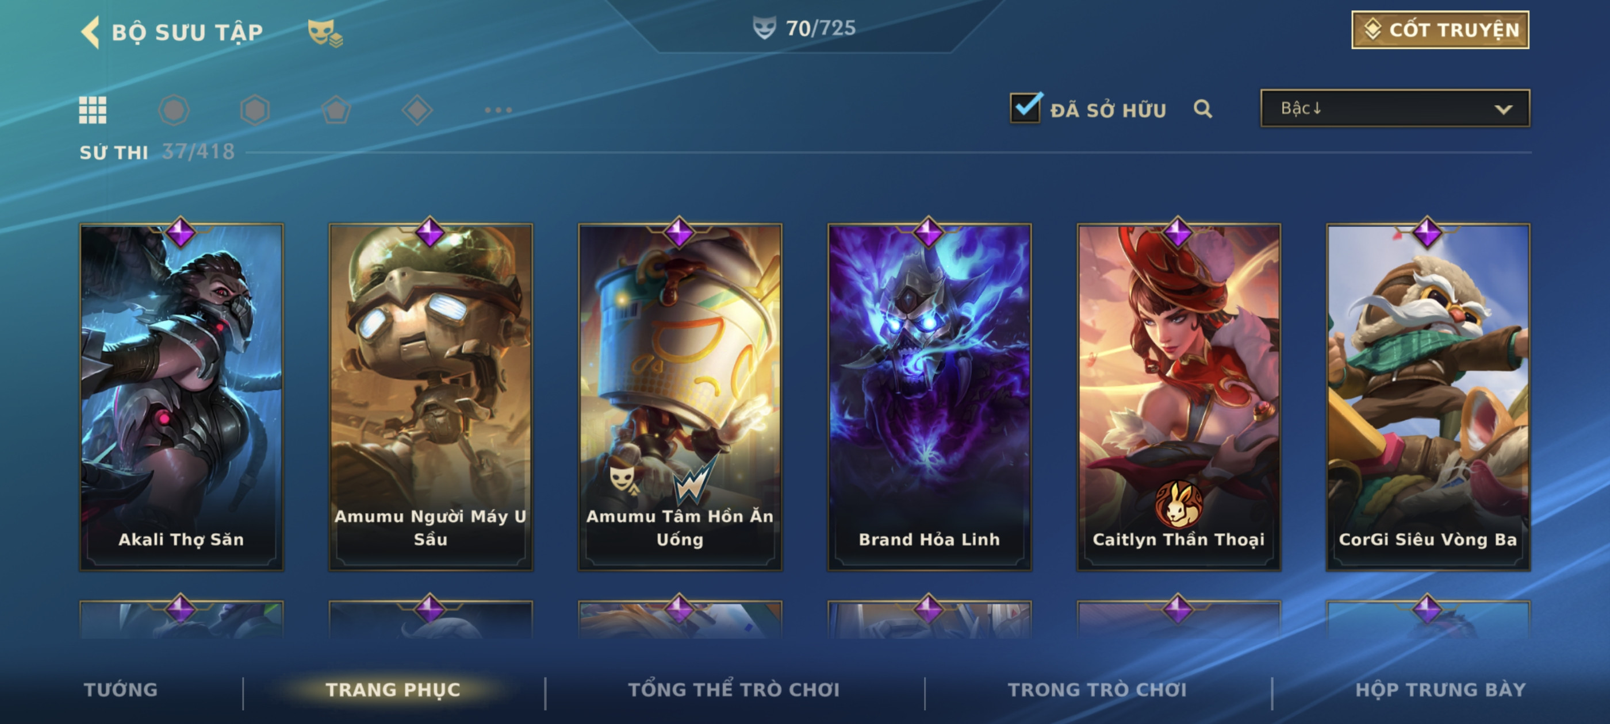Image resolution: width=1610 pixels, height=724 pixels.
Task: Uncheck the Đã Sở Hữu checkbox
Action: (x=1025, y=108)
